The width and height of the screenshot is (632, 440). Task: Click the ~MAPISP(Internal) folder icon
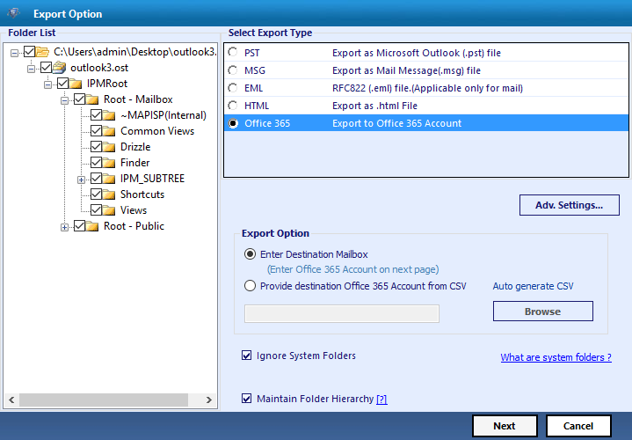109,116
